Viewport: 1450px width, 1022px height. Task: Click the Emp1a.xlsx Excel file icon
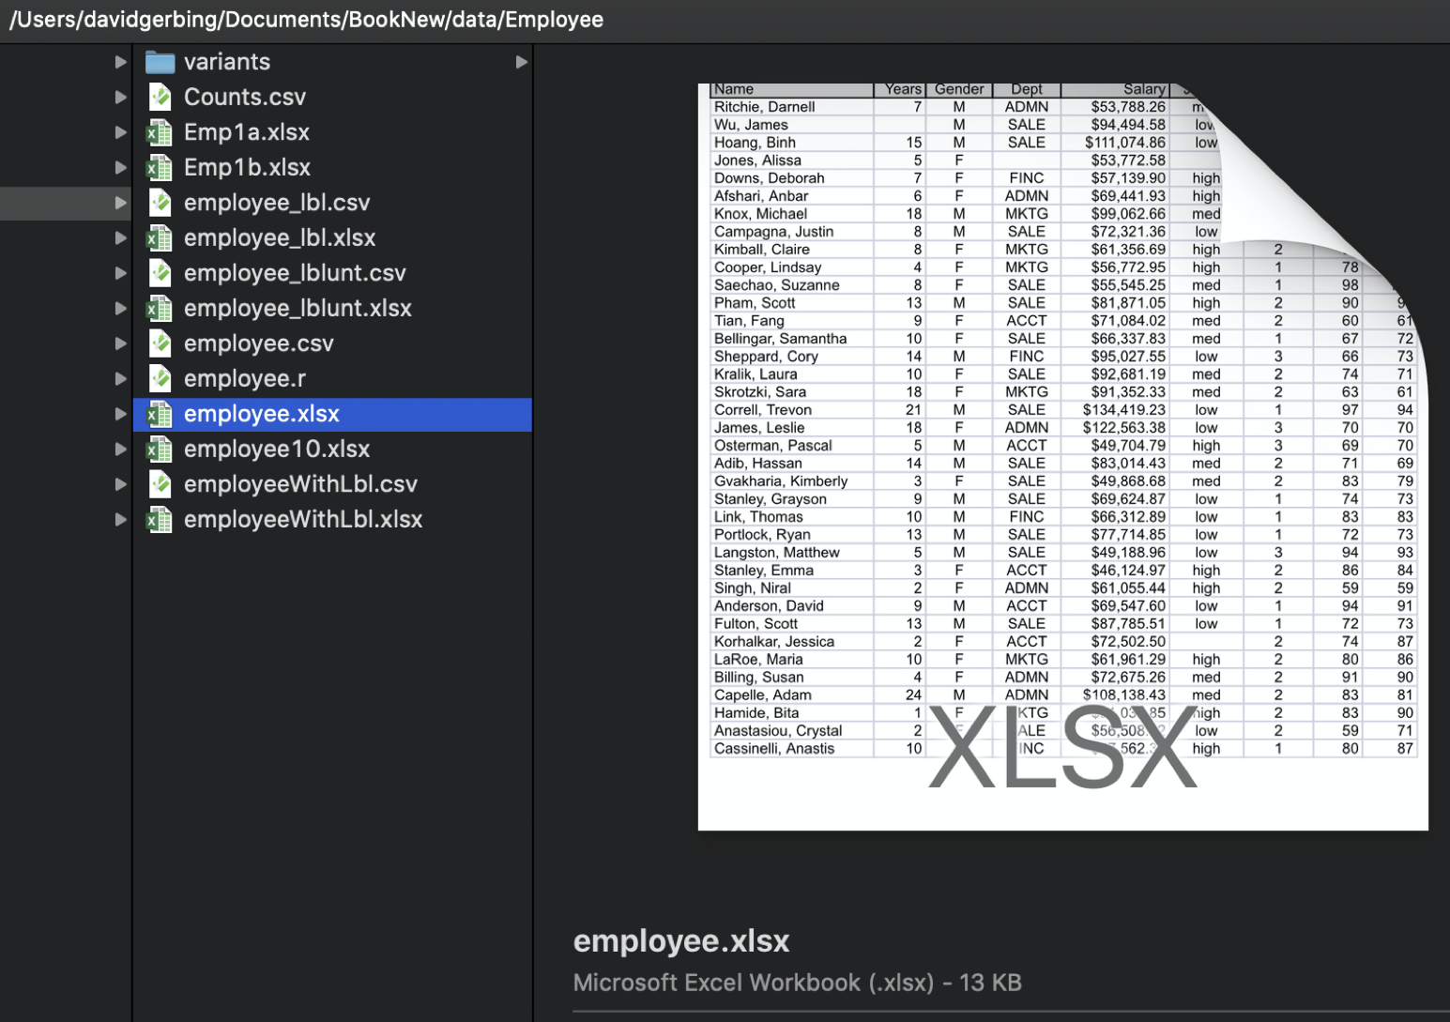coord(160,132)
